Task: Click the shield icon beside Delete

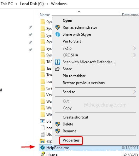Action: (58, 124)
